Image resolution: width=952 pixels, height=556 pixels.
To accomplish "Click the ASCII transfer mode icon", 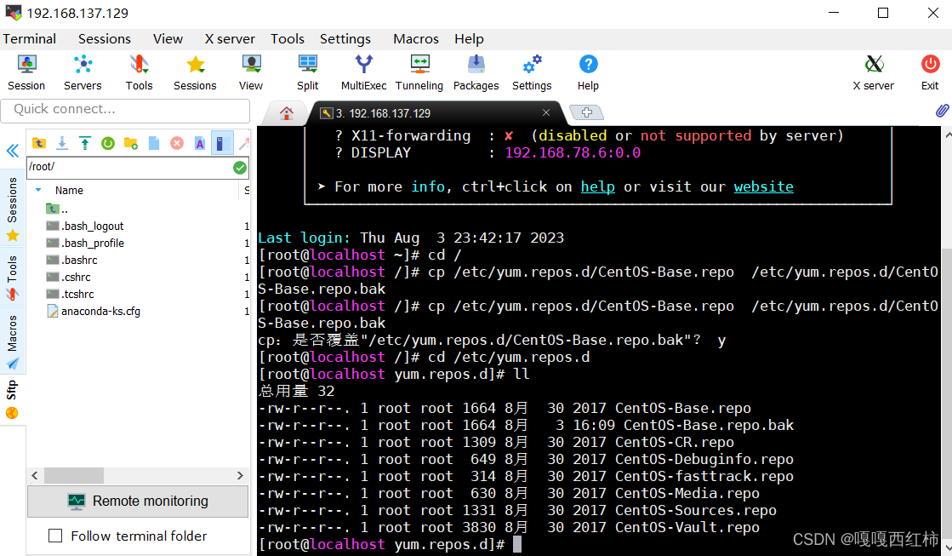I will pos(200,143).
